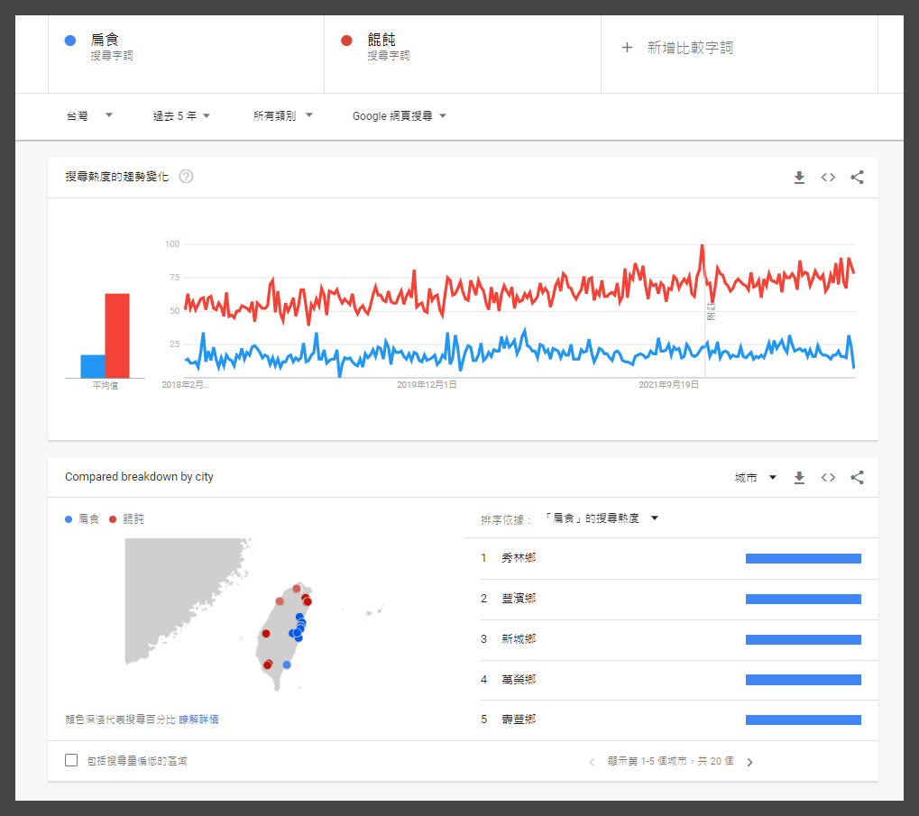The image size is (919, 816).
Task: Click the help icon beside 搜尋熱度的趨勢變化
Action: click(x=186, y=177)
